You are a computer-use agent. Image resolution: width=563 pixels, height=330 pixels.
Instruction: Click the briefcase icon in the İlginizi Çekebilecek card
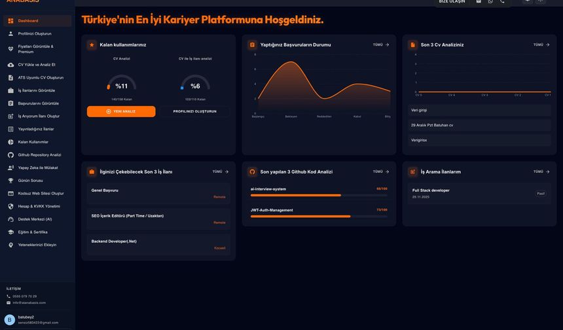pos(92,172)
